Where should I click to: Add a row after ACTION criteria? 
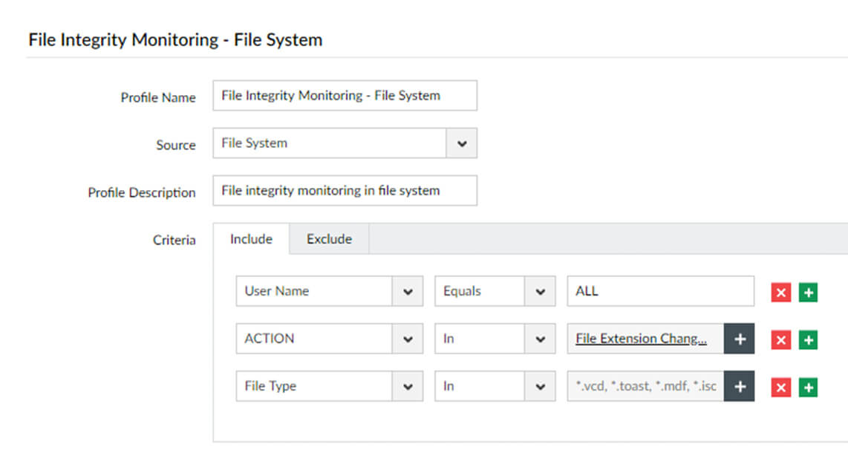point(808,339)
